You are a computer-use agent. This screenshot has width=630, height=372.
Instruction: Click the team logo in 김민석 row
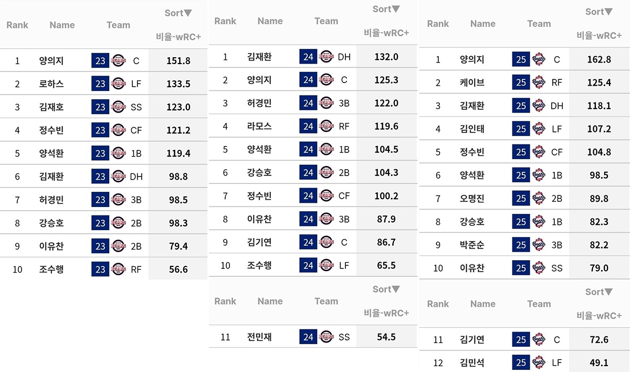539,363
